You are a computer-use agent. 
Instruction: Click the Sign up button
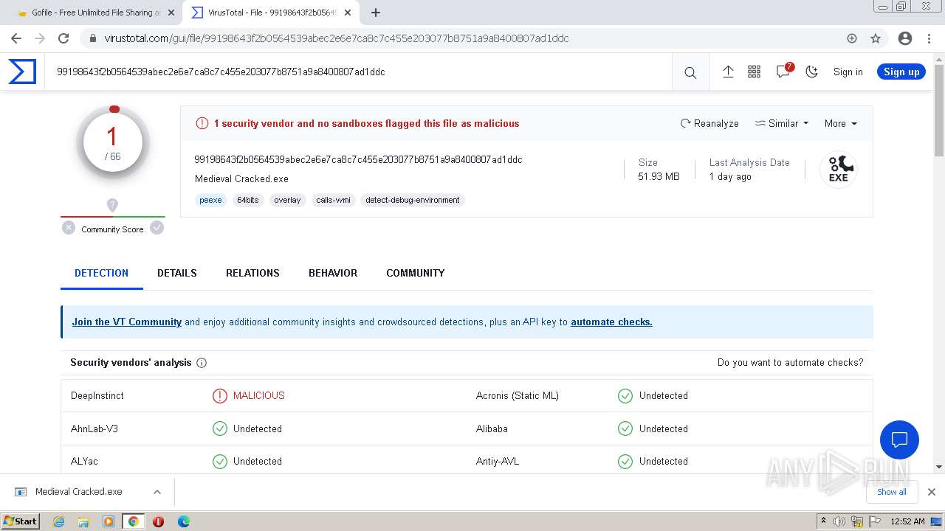click(x=901, y=72)
